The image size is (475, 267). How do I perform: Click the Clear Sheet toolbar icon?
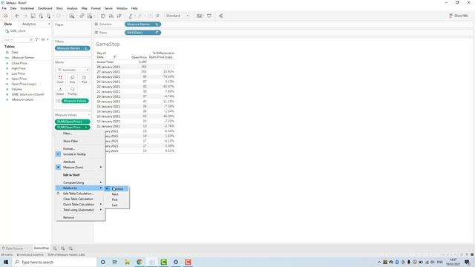[x=90, y=16]
